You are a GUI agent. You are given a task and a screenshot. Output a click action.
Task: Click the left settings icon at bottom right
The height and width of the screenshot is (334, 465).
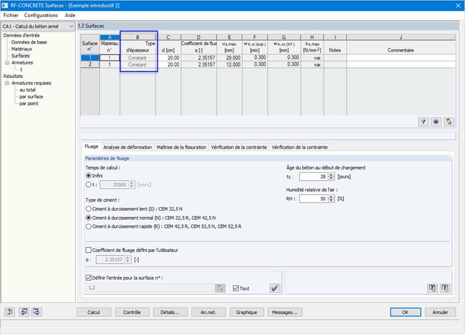pos(432,288)
